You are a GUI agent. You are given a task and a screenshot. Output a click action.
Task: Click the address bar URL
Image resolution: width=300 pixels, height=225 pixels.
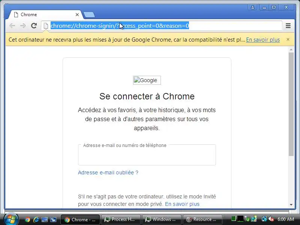(120, 25)
